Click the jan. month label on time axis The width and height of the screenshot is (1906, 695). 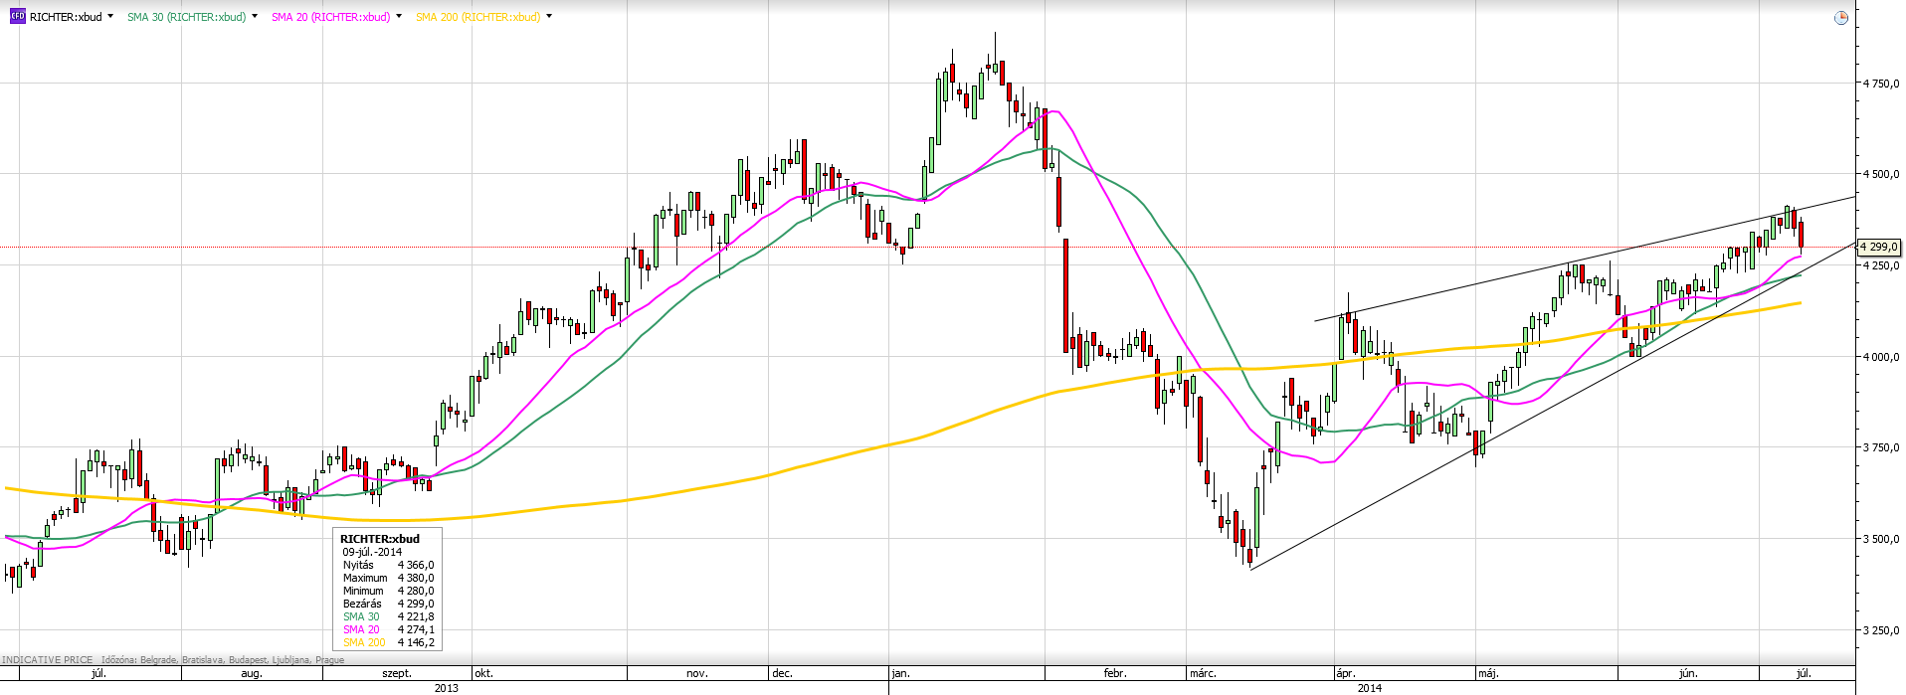901,673
